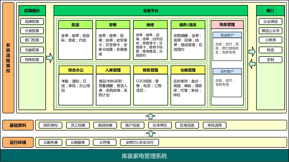This screenshot has width=289, height=162.
Task: Select the 仓储管理 yellow header
Action: (x=188, y=70)
